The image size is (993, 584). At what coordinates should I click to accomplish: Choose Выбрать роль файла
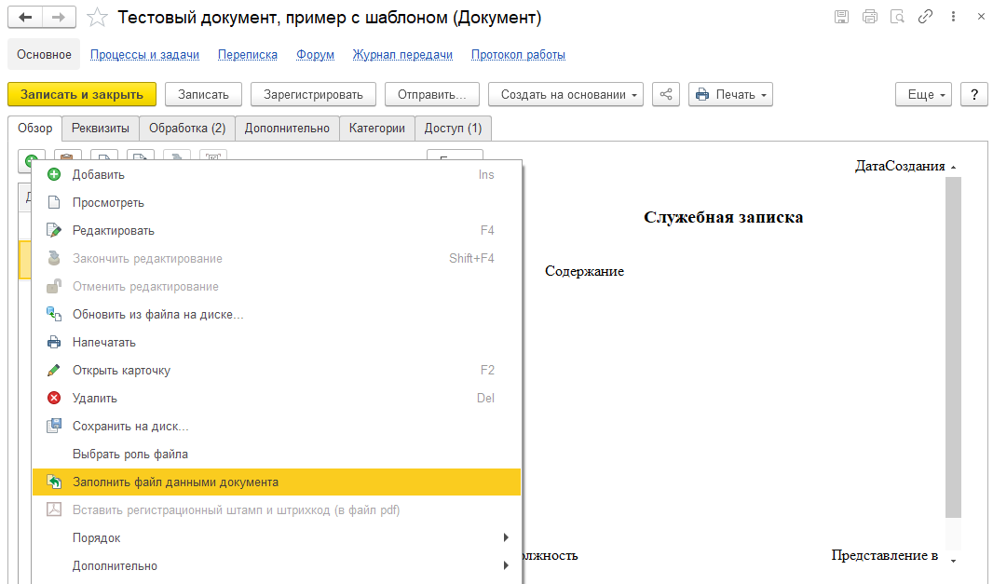click(x=277, y=455)
